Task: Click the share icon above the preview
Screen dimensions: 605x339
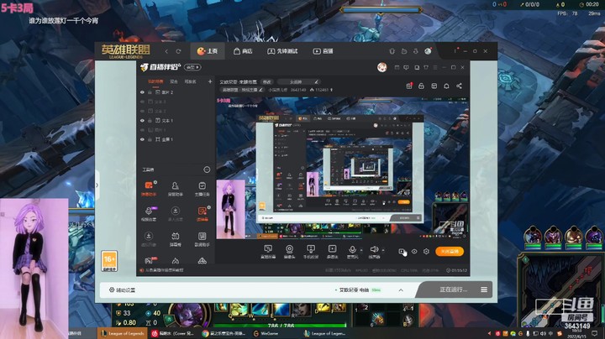Action: tap(459, 86)
